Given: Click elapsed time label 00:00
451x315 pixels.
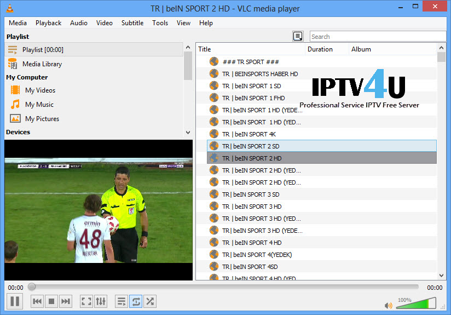Looking at the screenshot, I should 15,288.
